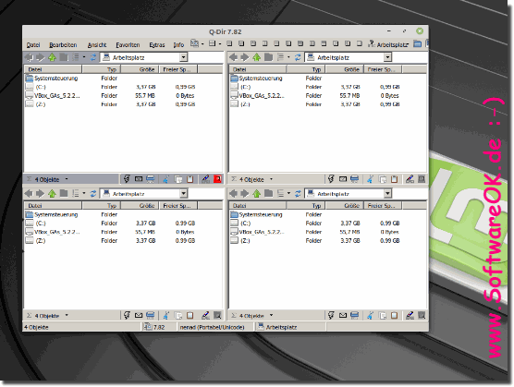Go back in the top-left pane
This screenshot has width=514, height=387.
pos(29,57)
